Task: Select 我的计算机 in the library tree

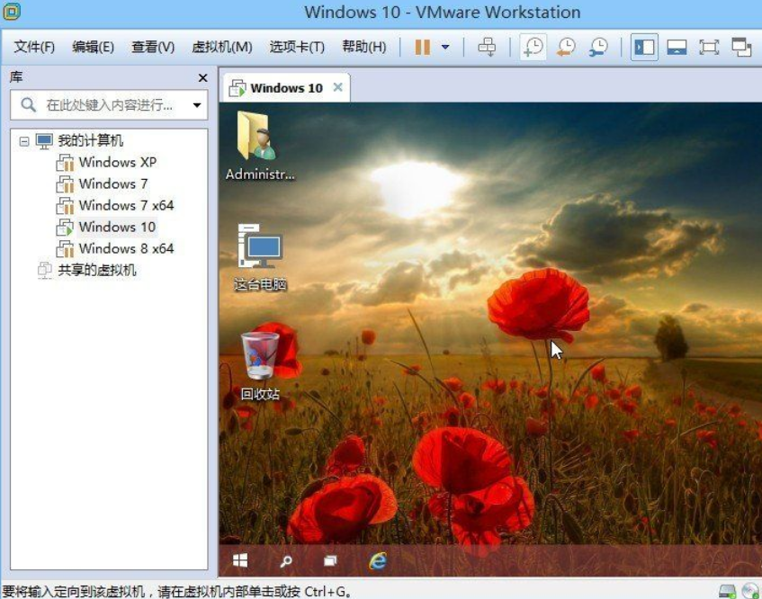Action: pos(90,141)
